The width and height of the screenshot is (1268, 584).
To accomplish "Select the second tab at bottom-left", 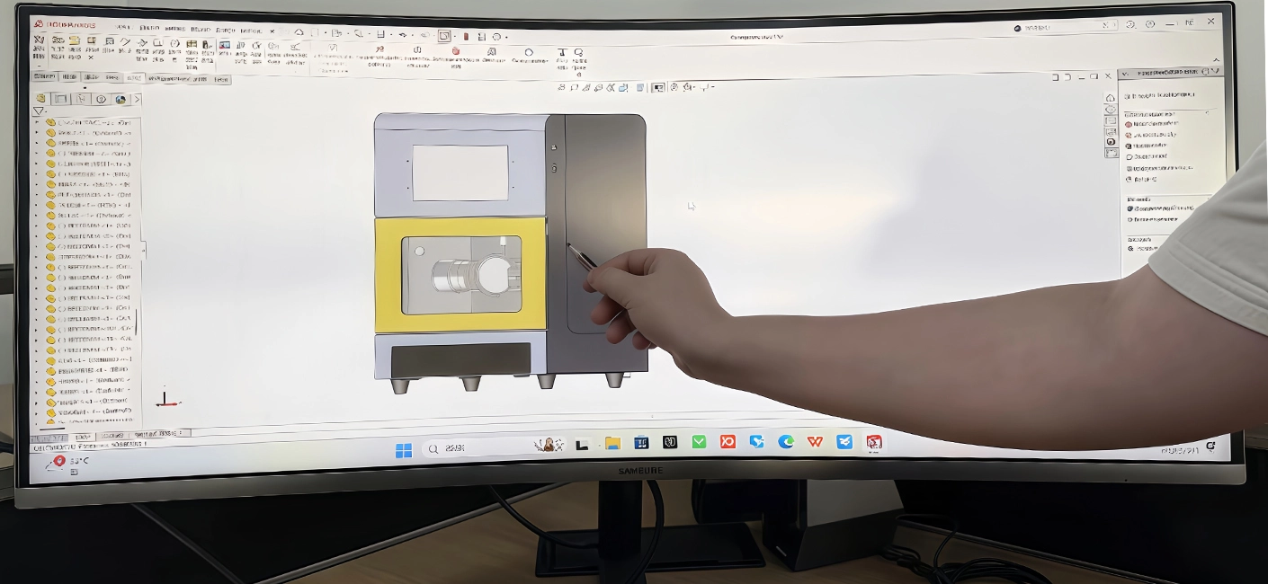I will click(83, 437).
